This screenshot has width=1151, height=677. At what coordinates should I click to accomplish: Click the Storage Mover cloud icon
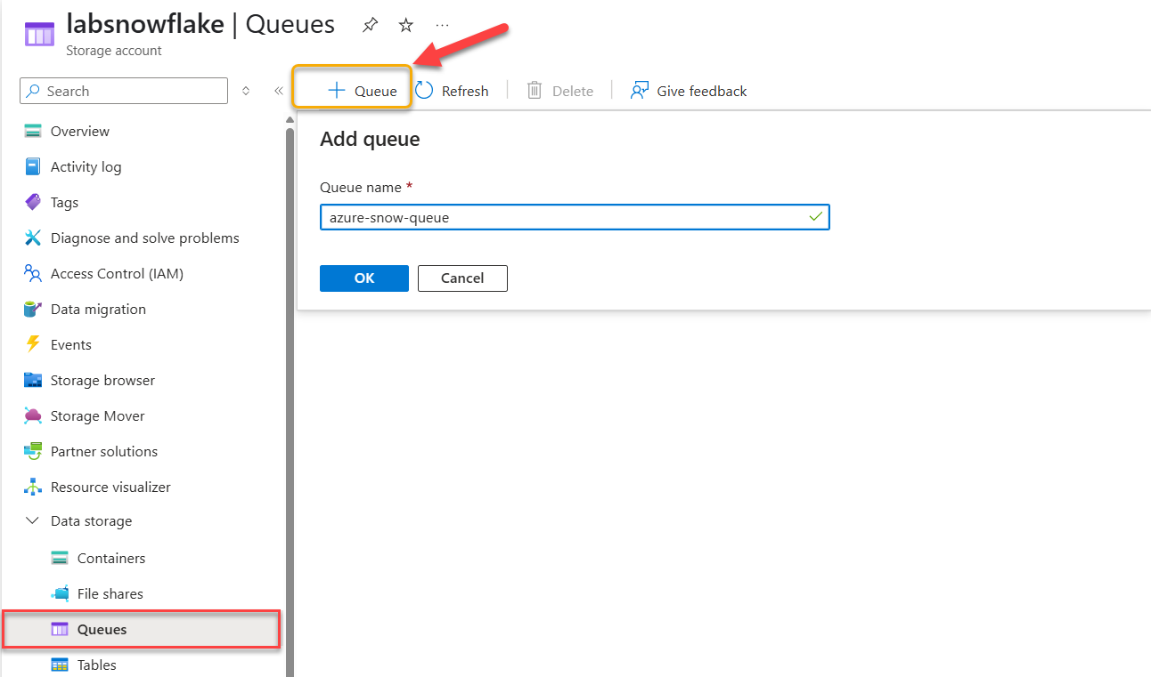(x=33, y=416)
